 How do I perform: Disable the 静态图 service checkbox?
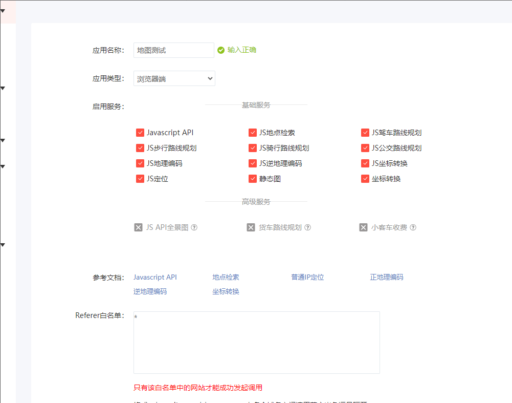coord(253,179)
